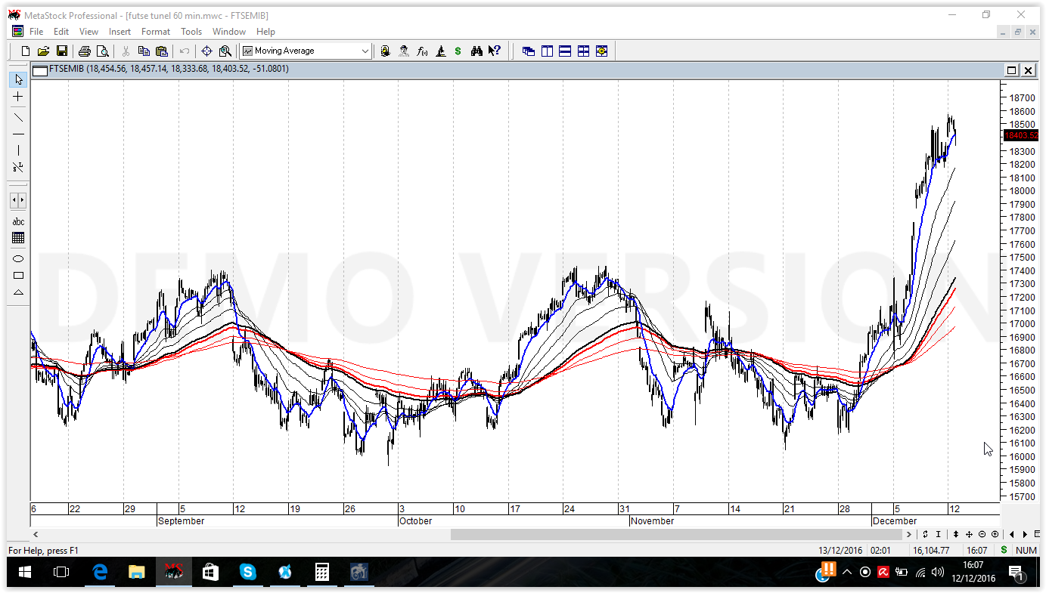1046x593 pixels.
Task: Open The Explorer microscope icon
Action: (440, 51)
